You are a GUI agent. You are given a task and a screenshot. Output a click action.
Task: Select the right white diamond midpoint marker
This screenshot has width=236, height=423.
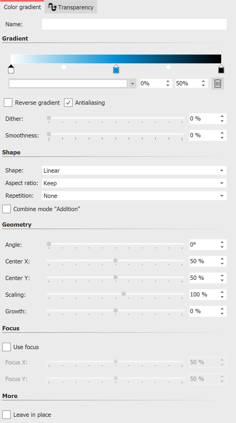point(169,67)
